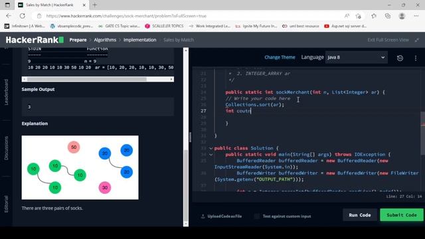The width and height of the screenshot is (425, 239).
Task: Click the problem pane vertical scrollbar
Action: [x=186, y=185]
